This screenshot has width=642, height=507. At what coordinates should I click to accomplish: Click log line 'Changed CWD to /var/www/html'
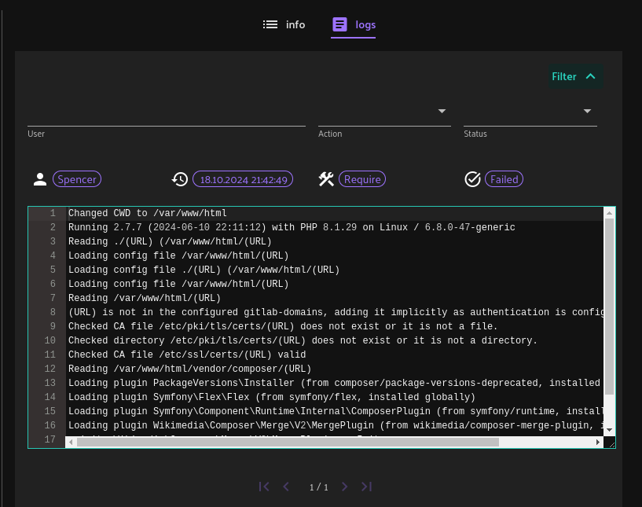[148, 213]
